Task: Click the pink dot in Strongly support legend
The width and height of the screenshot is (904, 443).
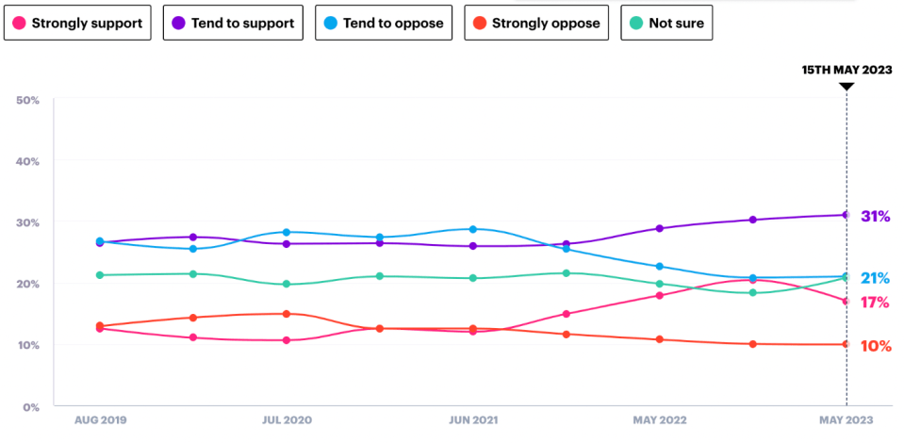Action: 20,23
